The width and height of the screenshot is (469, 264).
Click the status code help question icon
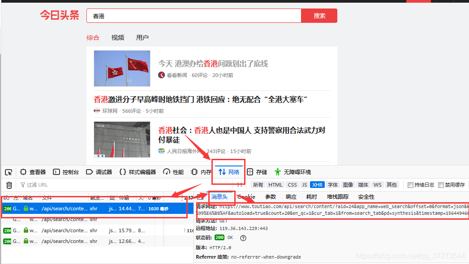(243, 238)
